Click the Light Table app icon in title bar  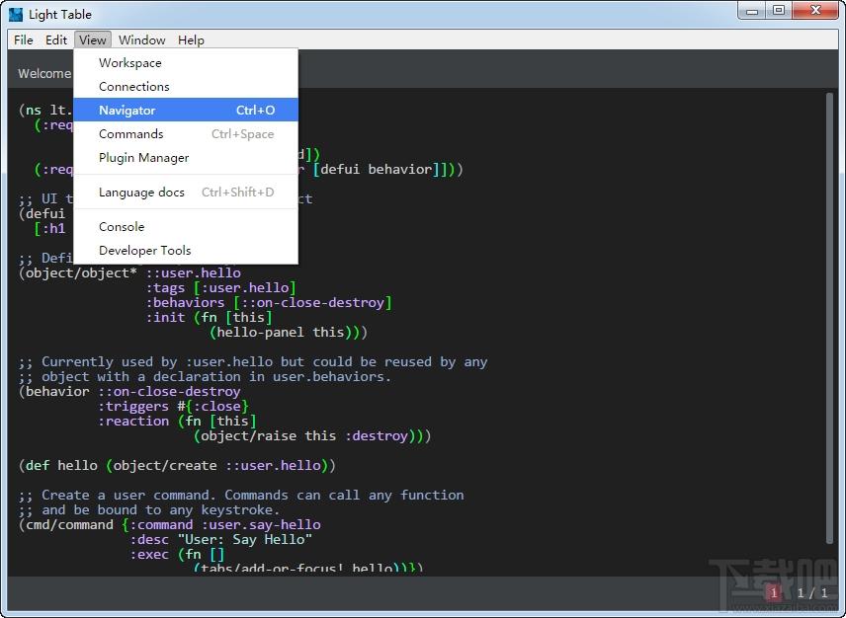[16, 15]
